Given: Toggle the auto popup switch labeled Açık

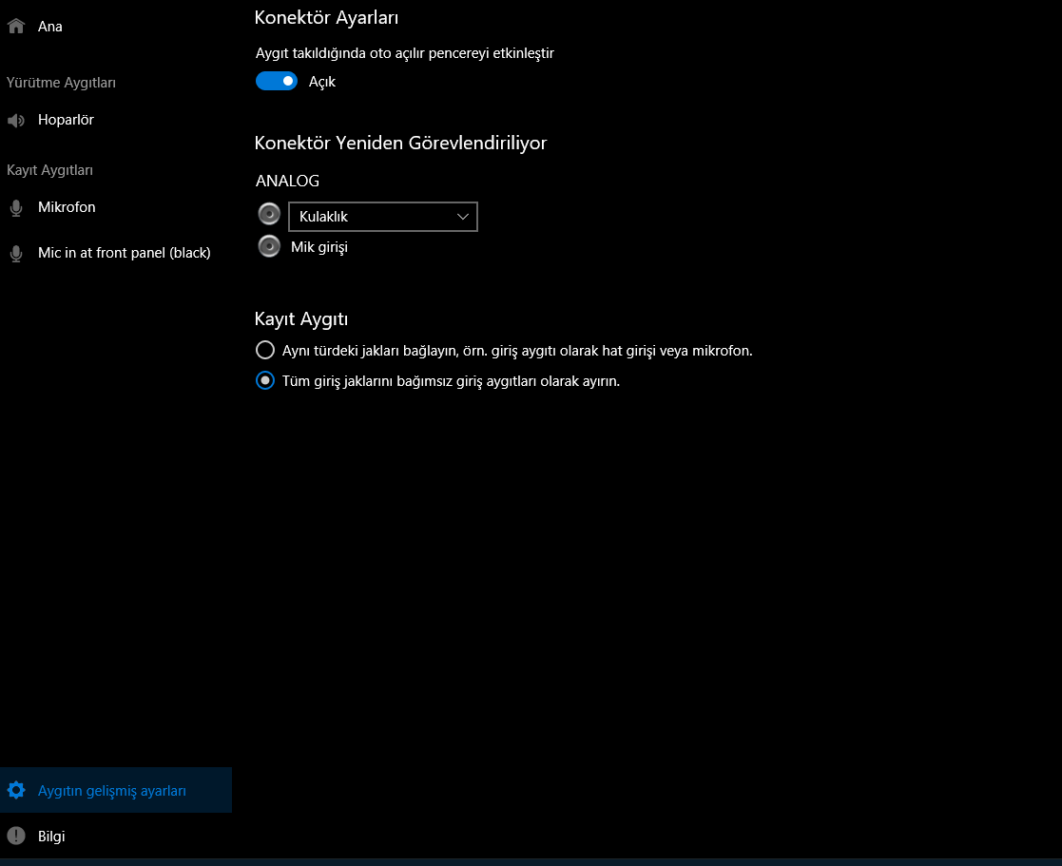Looking at the screenshot, I should click(x=277, y=81).
